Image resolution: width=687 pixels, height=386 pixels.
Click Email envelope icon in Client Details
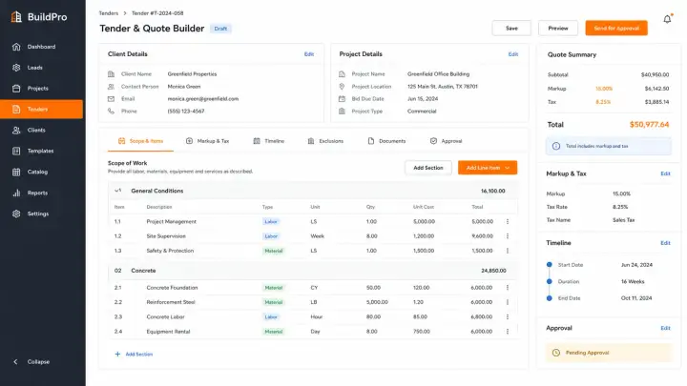pyautogui.click(x=111, y=99)
